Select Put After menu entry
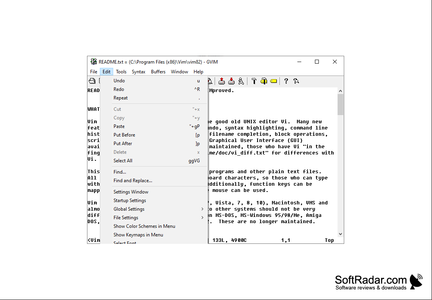432x300 pixels. coord(154,144)
